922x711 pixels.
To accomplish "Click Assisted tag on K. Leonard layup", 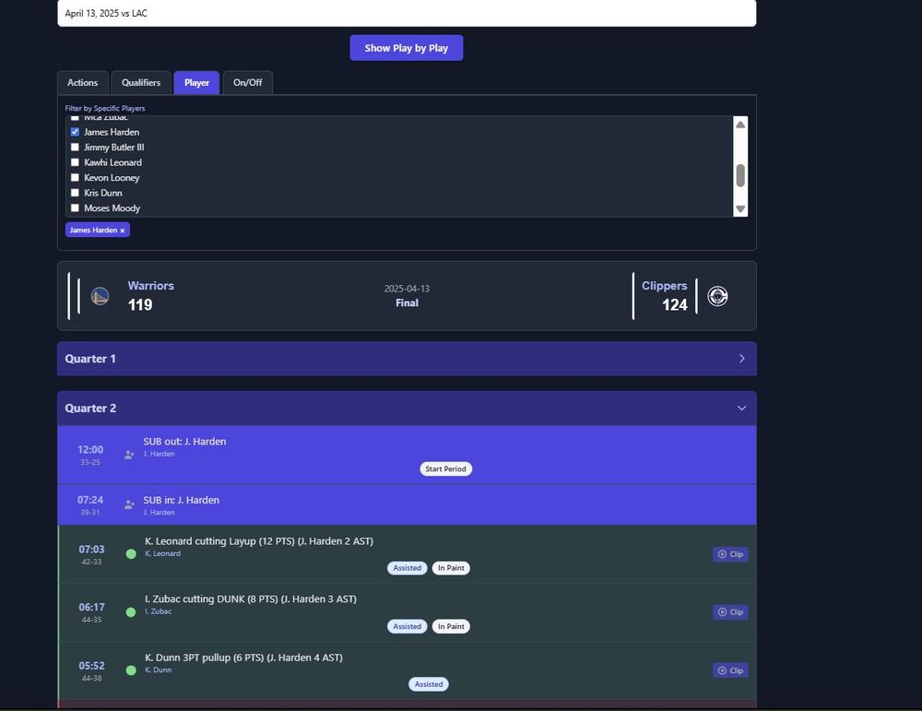I will click(407, 568).
